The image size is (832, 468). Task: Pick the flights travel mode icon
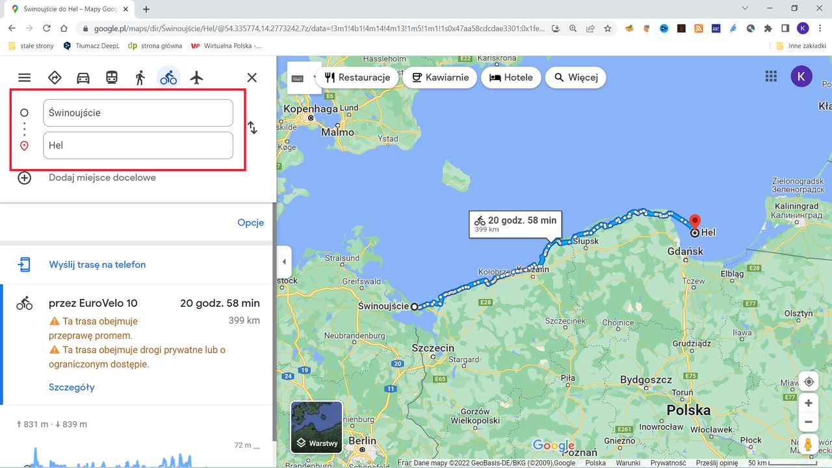click(197, 76)
